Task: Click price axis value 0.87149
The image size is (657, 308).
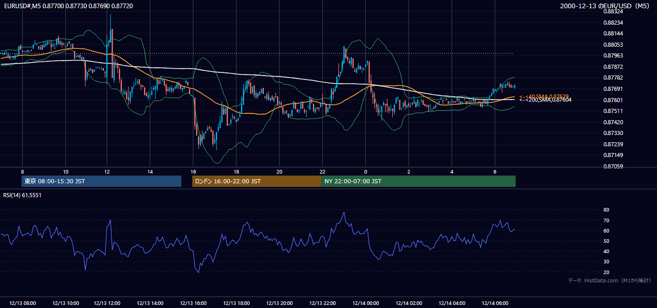Action: [613, 155]
